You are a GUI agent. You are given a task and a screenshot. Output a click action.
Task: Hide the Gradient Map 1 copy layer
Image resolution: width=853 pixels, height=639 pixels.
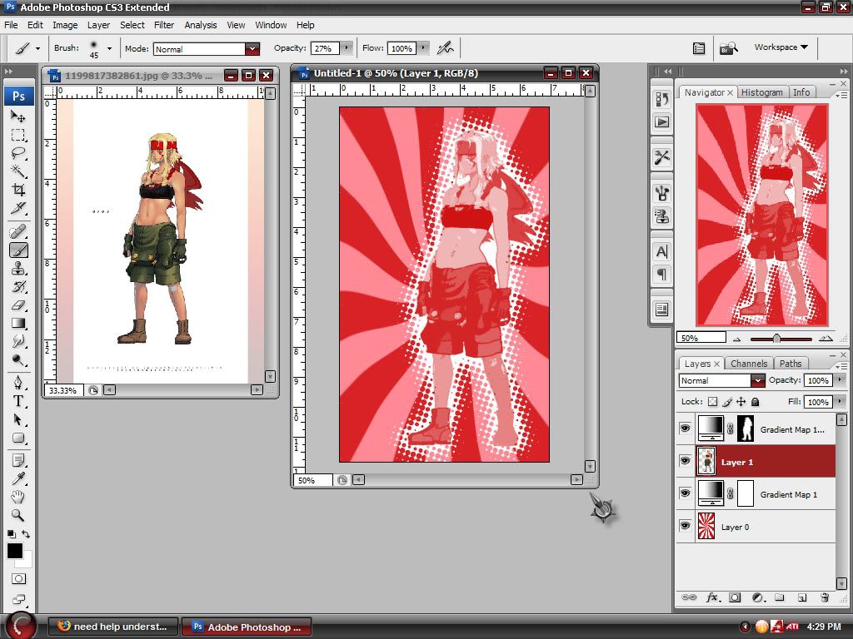[x=686, y=428]
